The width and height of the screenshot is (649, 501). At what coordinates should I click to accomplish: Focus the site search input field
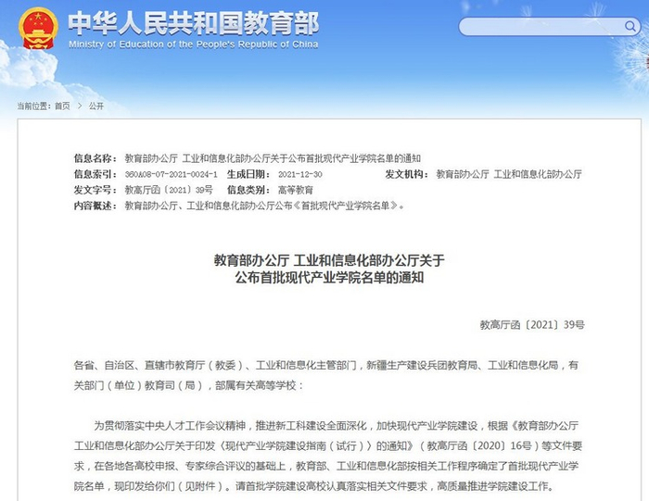[549, 27]
